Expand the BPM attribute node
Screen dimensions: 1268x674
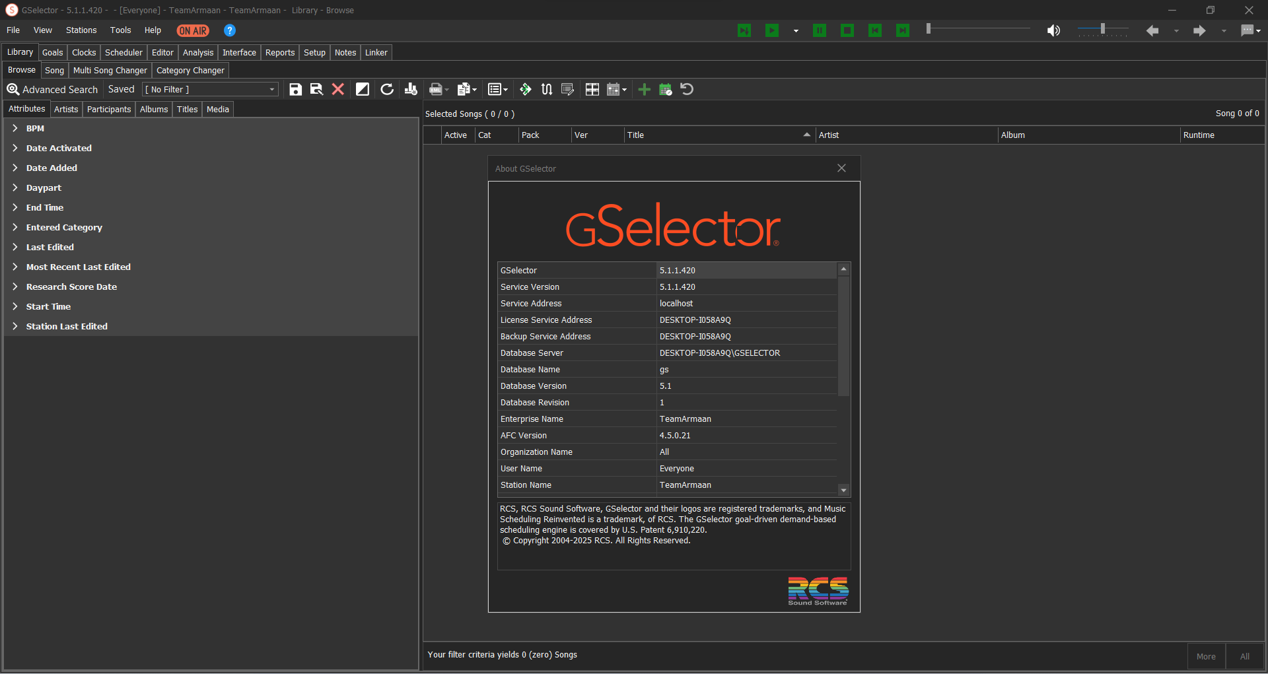(15, 129)
